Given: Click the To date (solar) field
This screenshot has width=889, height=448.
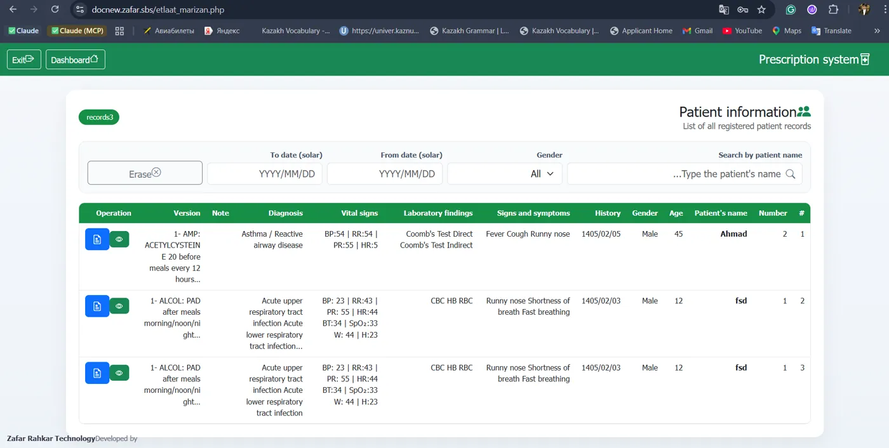Looking at the screenshot, I should tap(265, 173).
